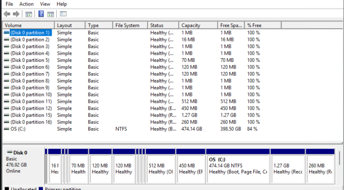This screenshot has height=190, width=344.
Task: Sort by the Capacity column header
Action: pyautogui.click(x=199, y=26)
